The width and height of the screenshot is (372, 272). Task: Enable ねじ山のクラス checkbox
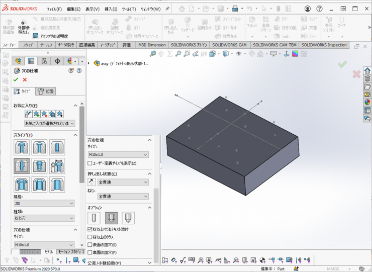(x=90, y=237)
